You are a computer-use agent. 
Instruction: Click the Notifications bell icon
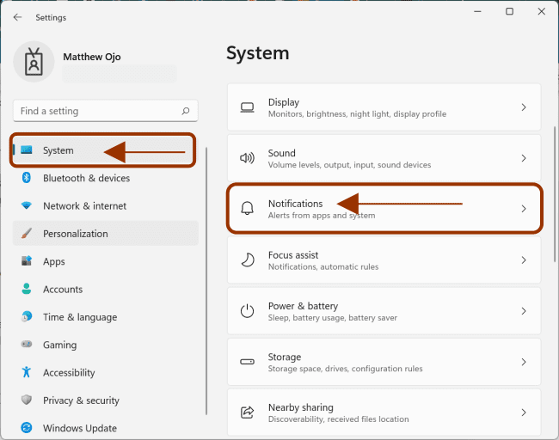coord(247,208)
